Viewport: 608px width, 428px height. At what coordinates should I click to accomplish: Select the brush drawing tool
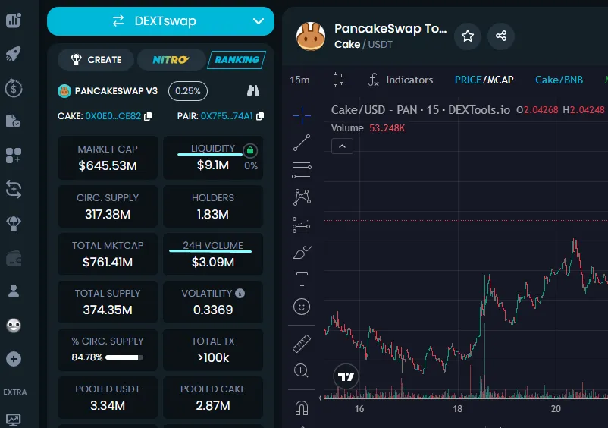(302, 252)
